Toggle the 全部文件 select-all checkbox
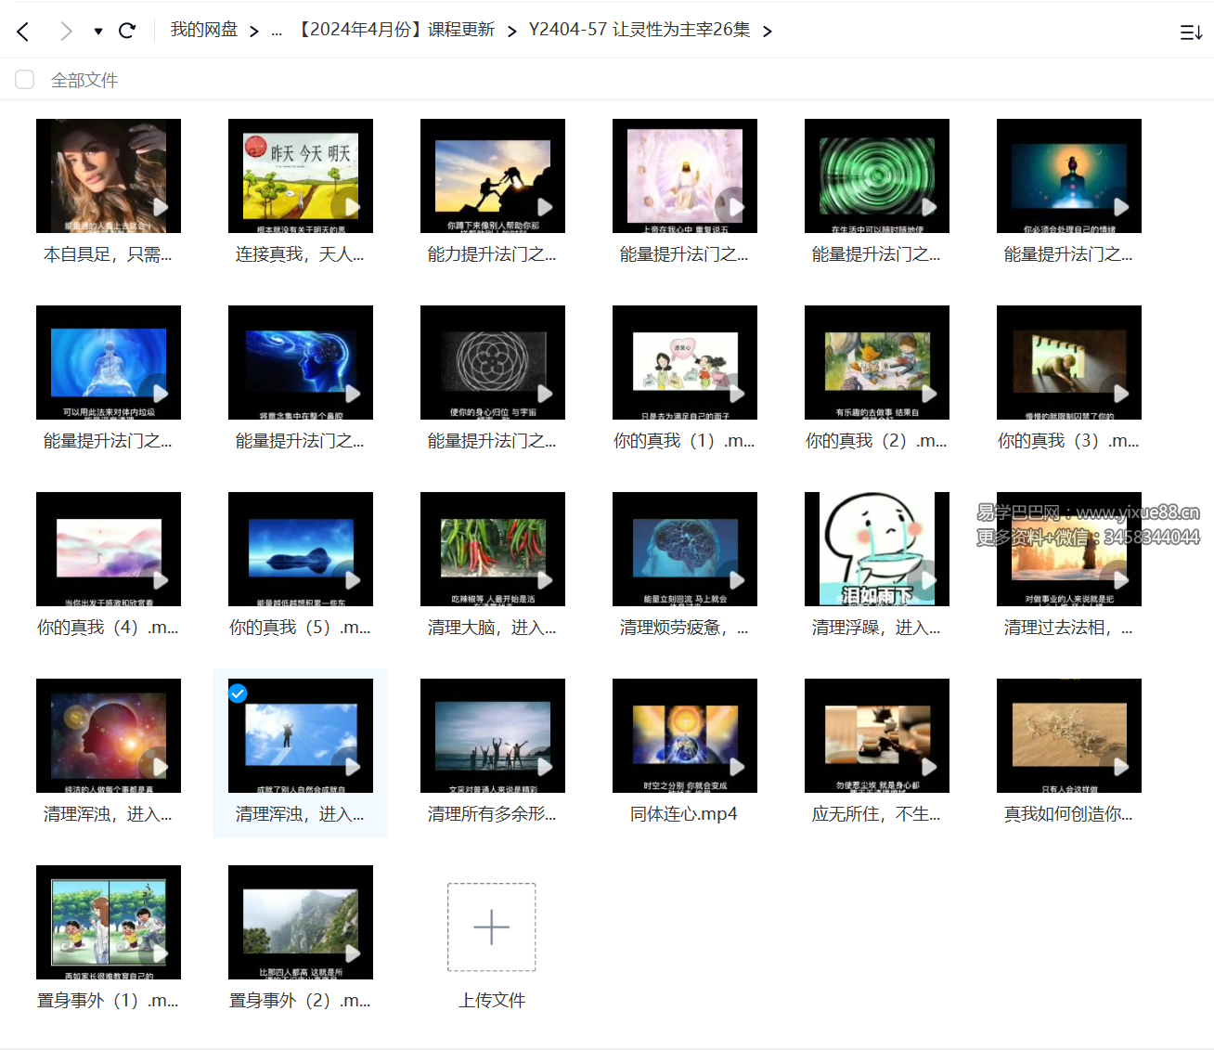Screen dimensions: 1214x1050 point(25,80)
